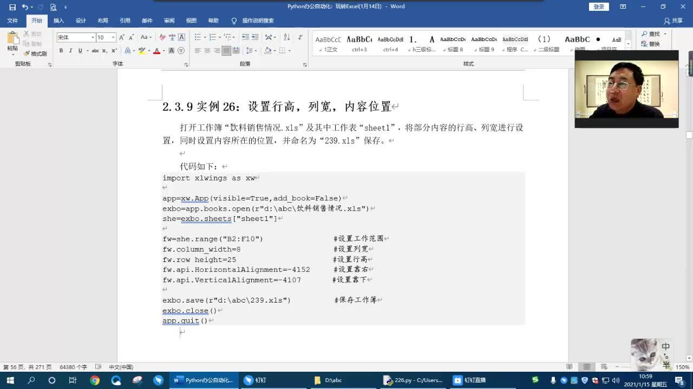
Task: Open the action center notifications icon
Action: pyautogui.click(x=679, y=380)
